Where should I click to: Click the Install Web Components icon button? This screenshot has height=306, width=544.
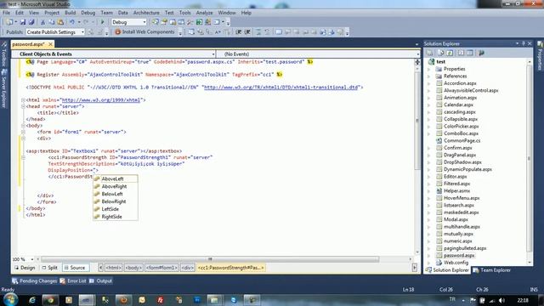145,32
